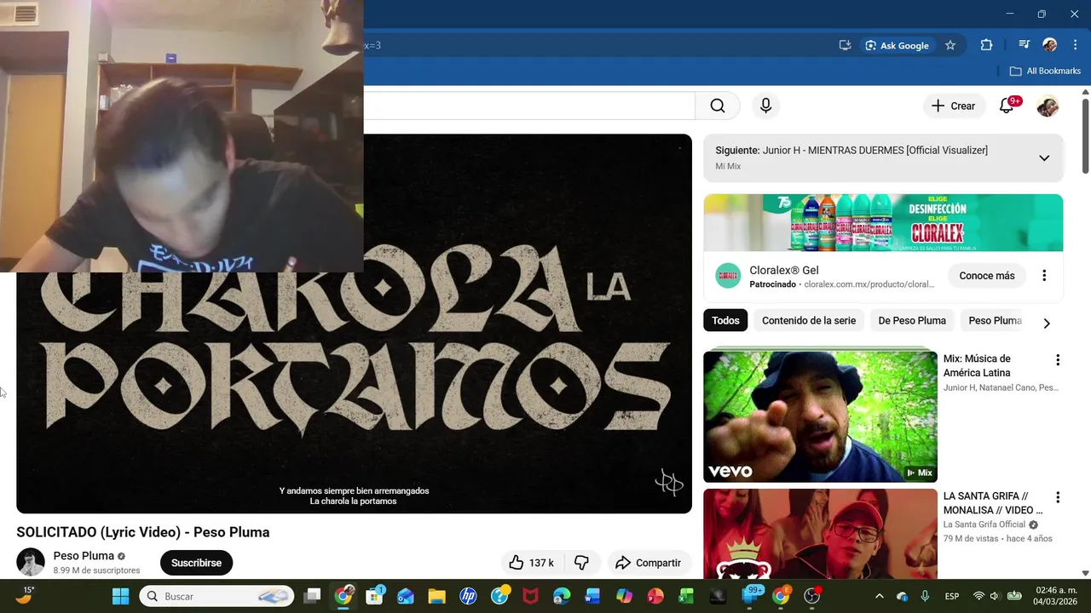Viewport: 1091px width, 613px height.
Task: Bookmark this tab with the star icon
Action: point(950,45)
